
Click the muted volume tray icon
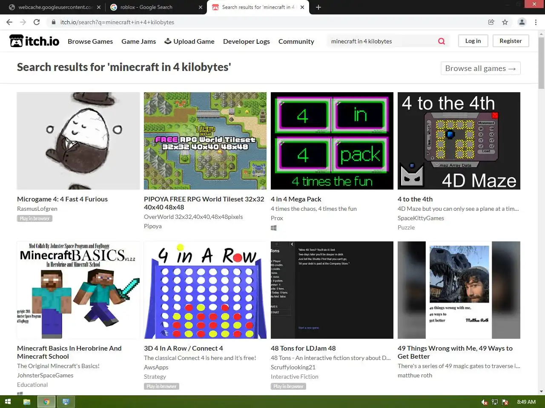[x=484, y=402]
